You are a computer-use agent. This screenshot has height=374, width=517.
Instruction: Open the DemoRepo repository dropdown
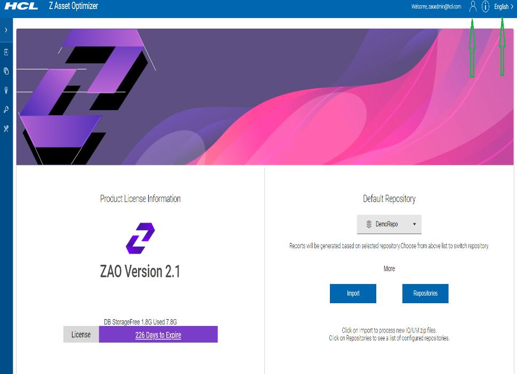(x=389, y=224)
